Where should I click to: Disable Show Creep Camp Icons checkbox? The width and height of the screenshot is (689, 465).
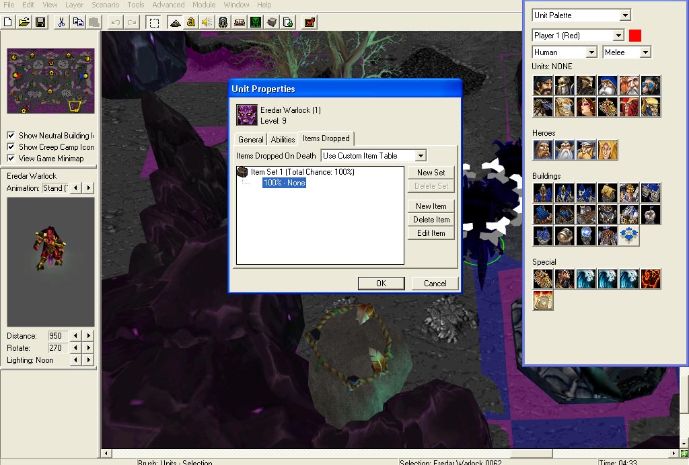(11, 147)
